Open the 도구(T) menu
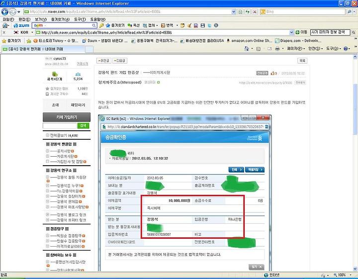 [x=80, y=19]
